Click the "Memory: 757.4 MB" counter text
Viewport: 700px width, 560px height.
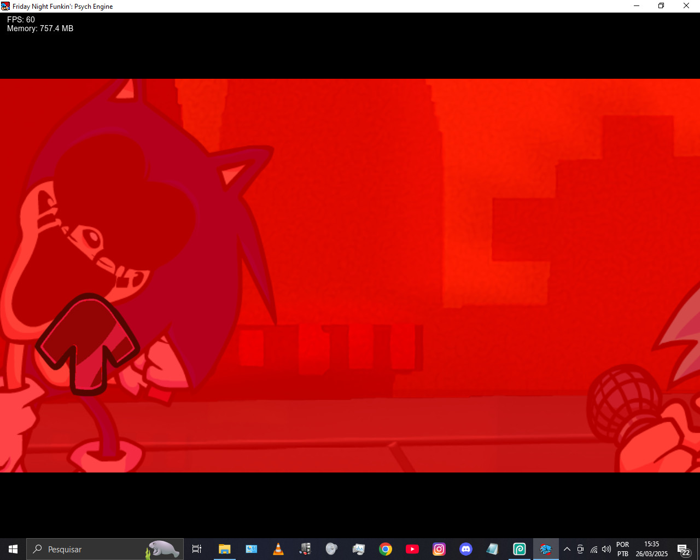click(x=40, y=28)
